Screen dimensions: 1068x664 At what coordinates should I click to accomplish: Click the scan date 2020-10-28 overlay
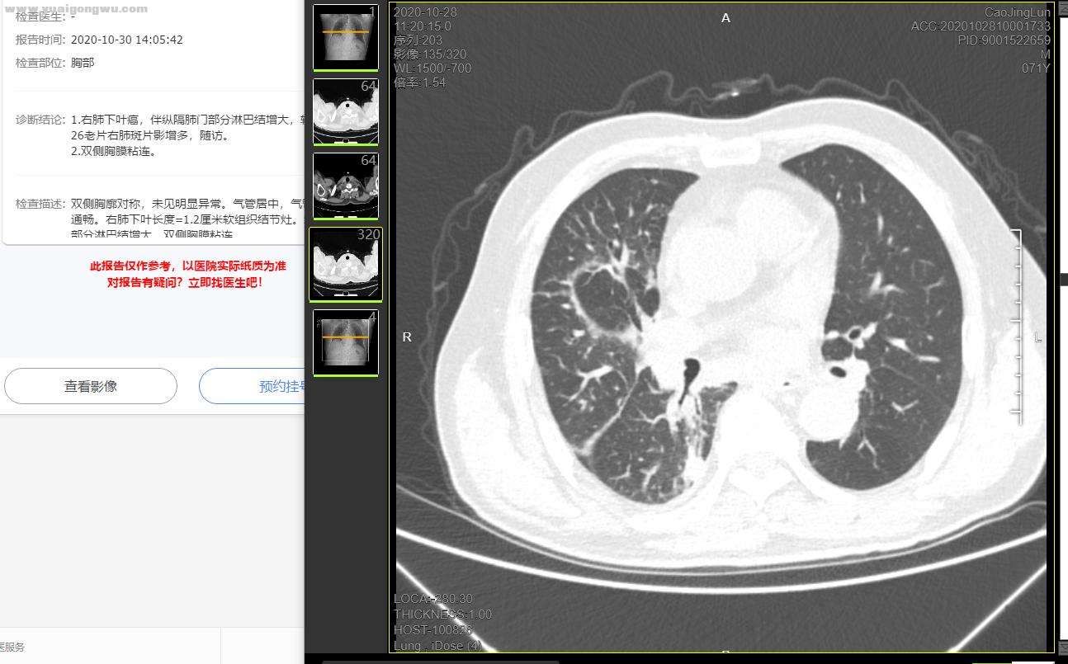[x=425, y=12]
